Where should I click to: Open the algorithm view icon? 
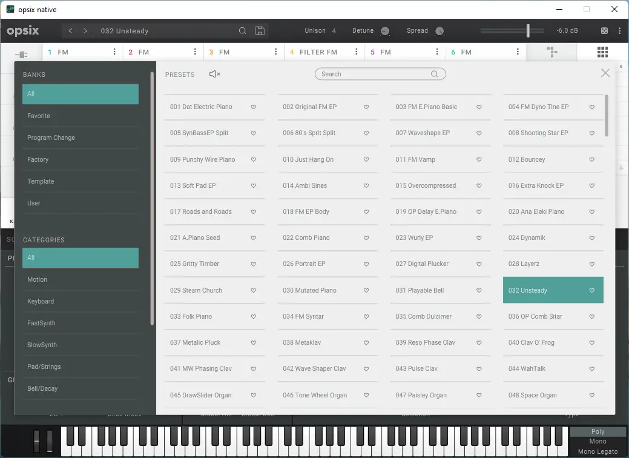coord(552,51)
